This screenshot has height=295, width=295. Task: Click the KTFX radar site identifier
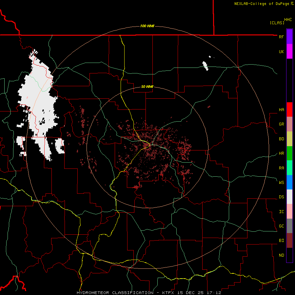168,293
